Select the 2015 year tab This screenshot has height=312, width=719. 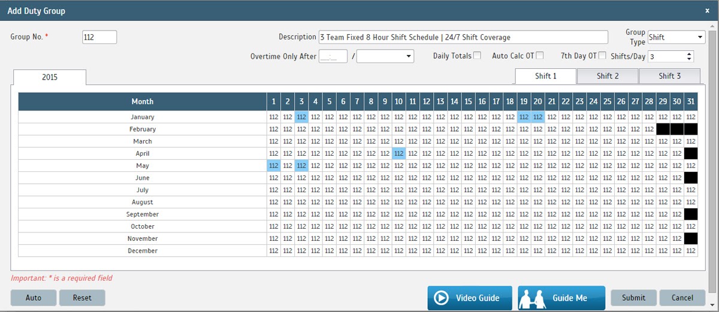click(50, 77)
